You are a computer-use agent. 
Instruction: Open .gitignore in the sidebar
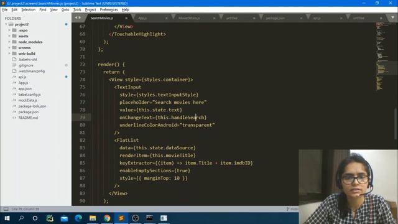click(x=25, y=65)
